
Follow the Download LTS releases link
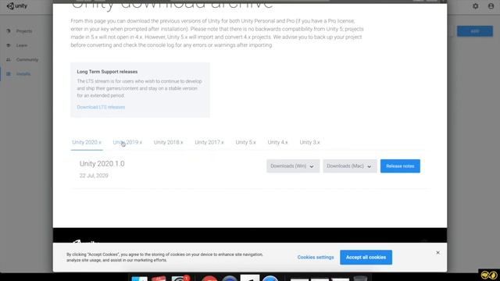point(101,107)
